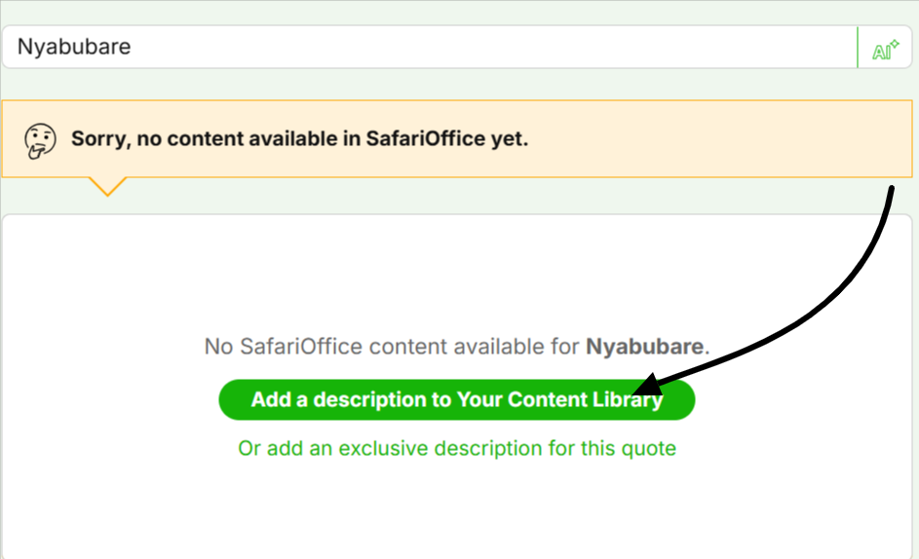Click the AI sparkle icon in the field
This screenshot has width=919, height=559.
point(885,50)
